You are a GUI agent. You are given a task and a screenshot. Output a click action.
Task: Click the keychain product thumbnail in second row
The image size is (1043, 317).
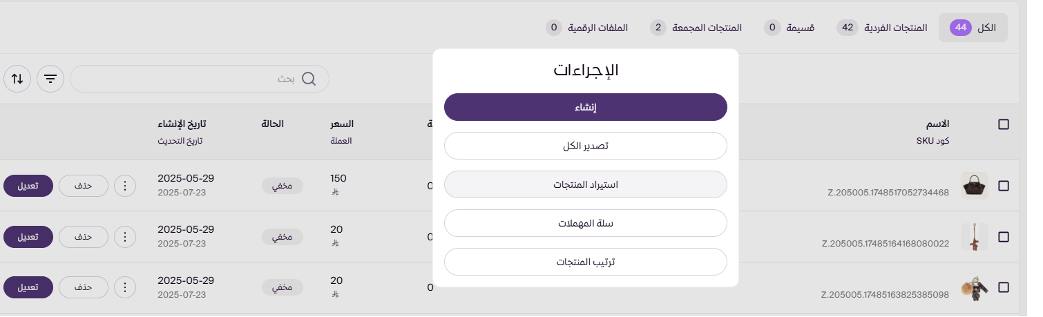974,237
